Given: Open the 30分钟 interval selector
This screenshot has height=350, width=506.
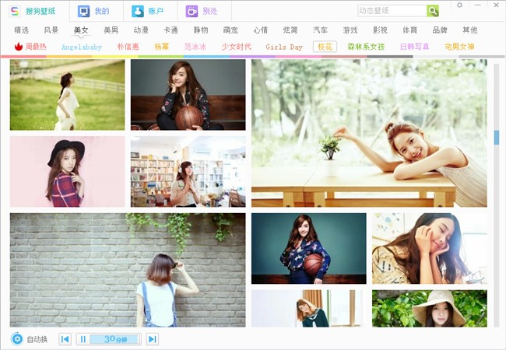Looking at the screenshot, I should tap(114, 339).
